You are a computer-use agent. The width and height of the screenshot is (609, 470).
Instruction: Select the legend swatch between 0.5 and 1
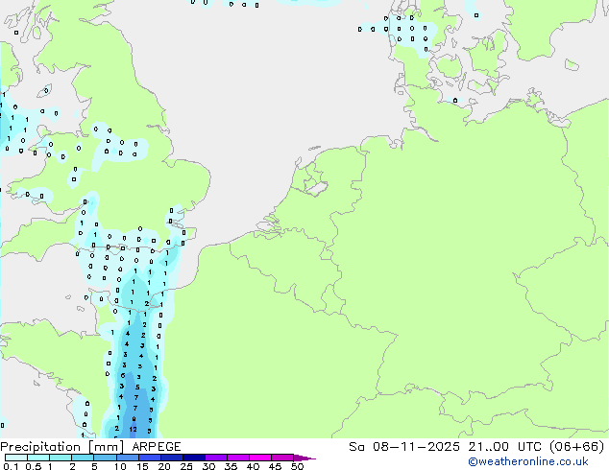pos(38,458)
